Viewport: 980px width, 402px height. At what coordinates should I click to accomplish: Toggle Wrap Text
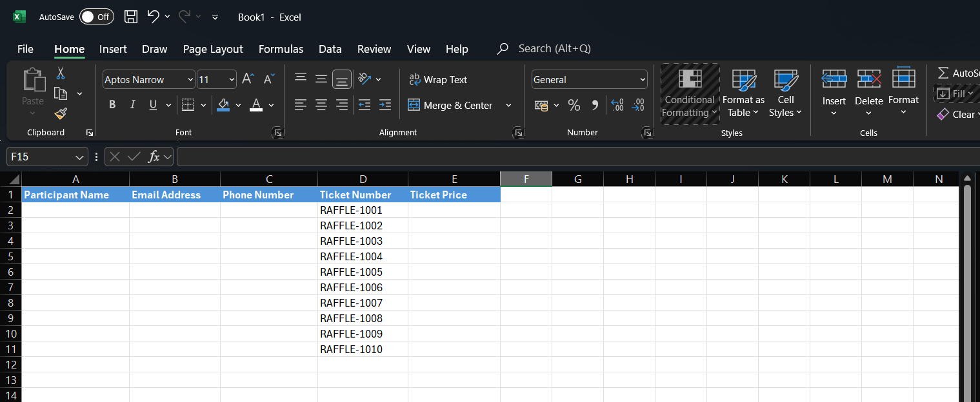pos(438,79)
